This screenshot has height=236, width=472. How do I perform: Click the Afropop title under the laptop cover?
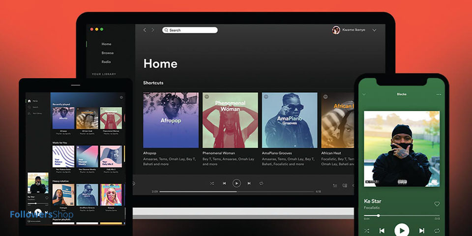coord(149,153)
